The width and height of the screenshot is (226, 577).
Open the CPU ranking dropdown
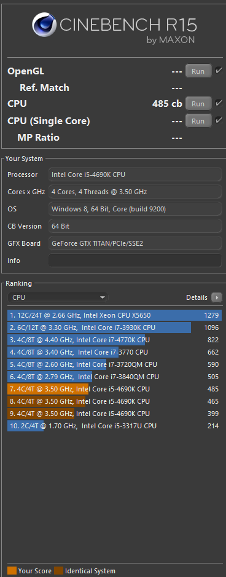58,297
